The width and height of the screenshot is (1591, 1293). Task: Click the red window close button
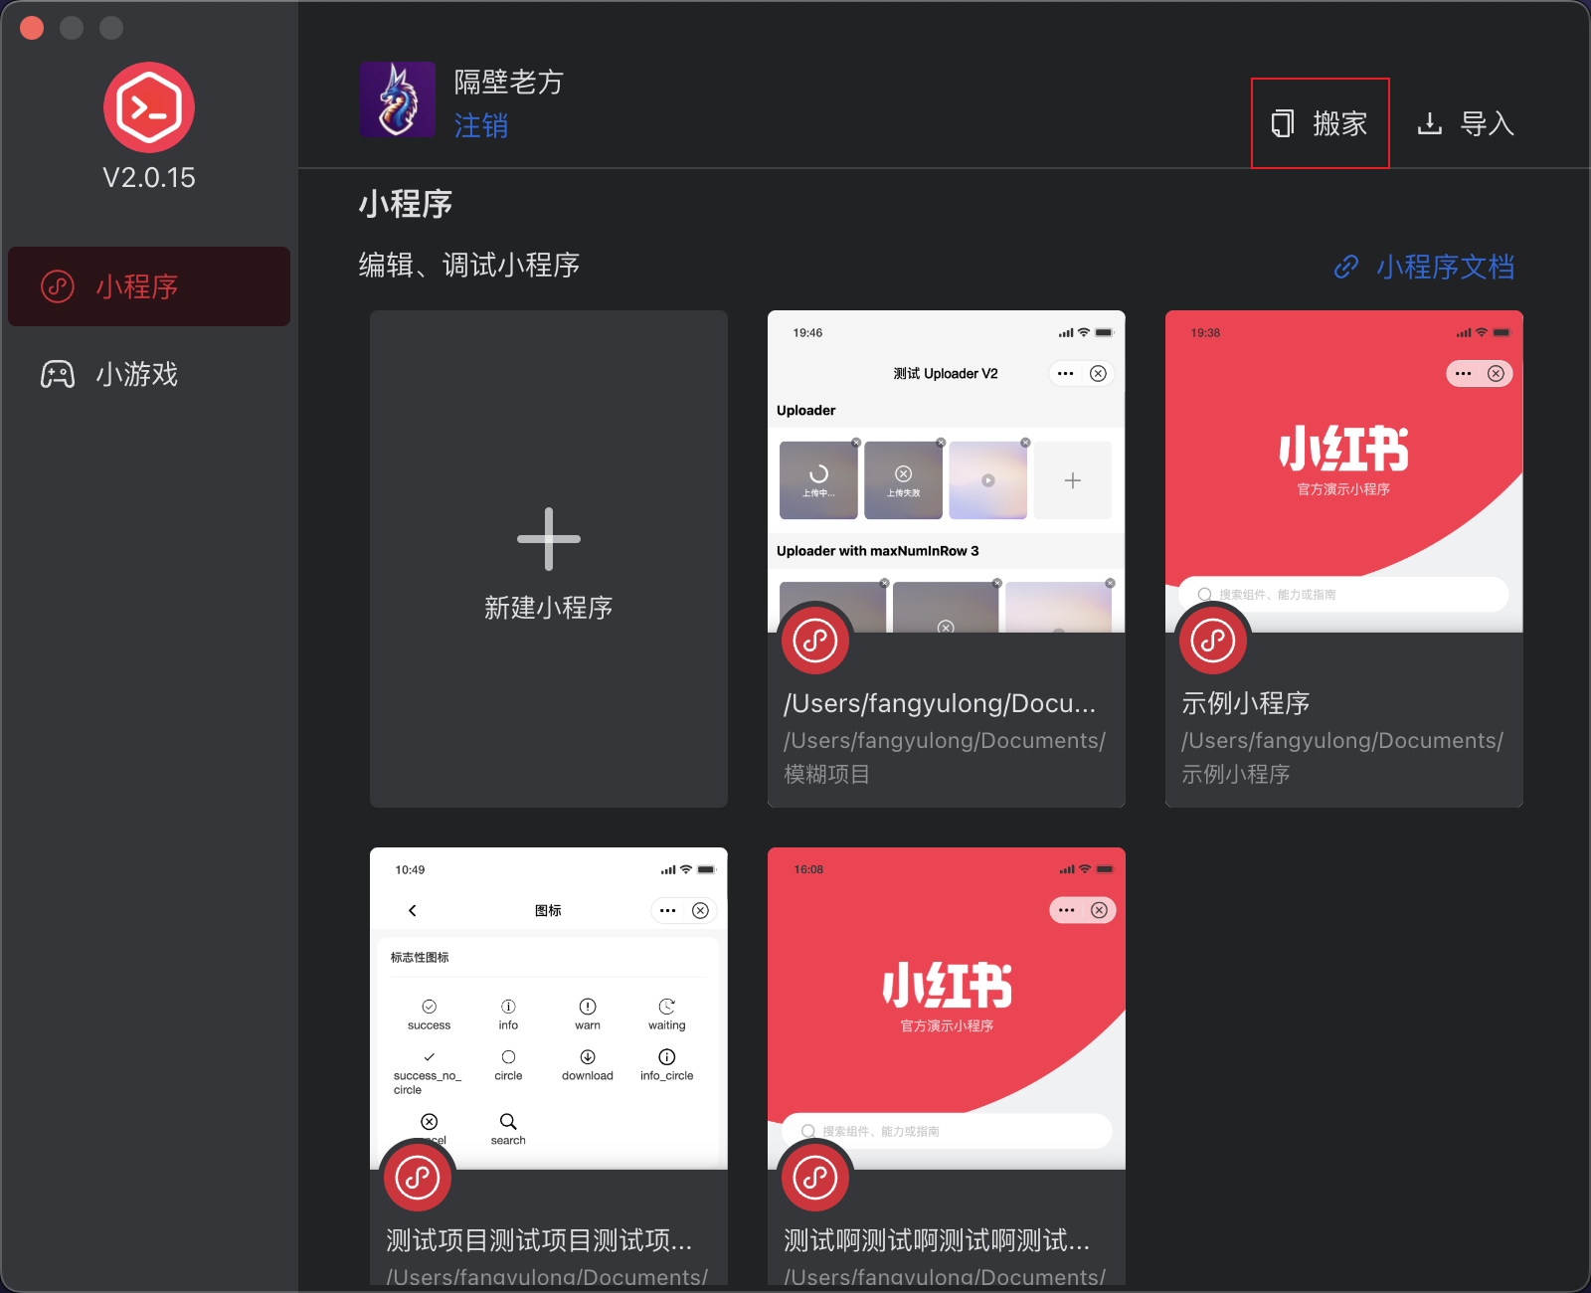point(32,28)
